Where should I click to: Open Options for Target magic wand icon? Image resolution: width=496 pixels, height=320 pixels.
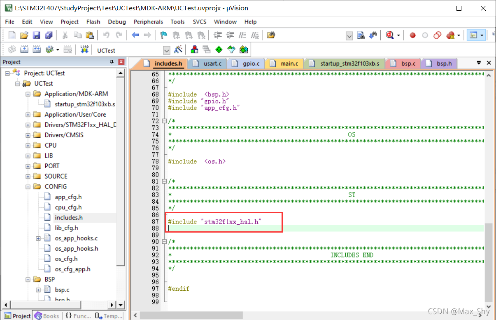point(178,50)
